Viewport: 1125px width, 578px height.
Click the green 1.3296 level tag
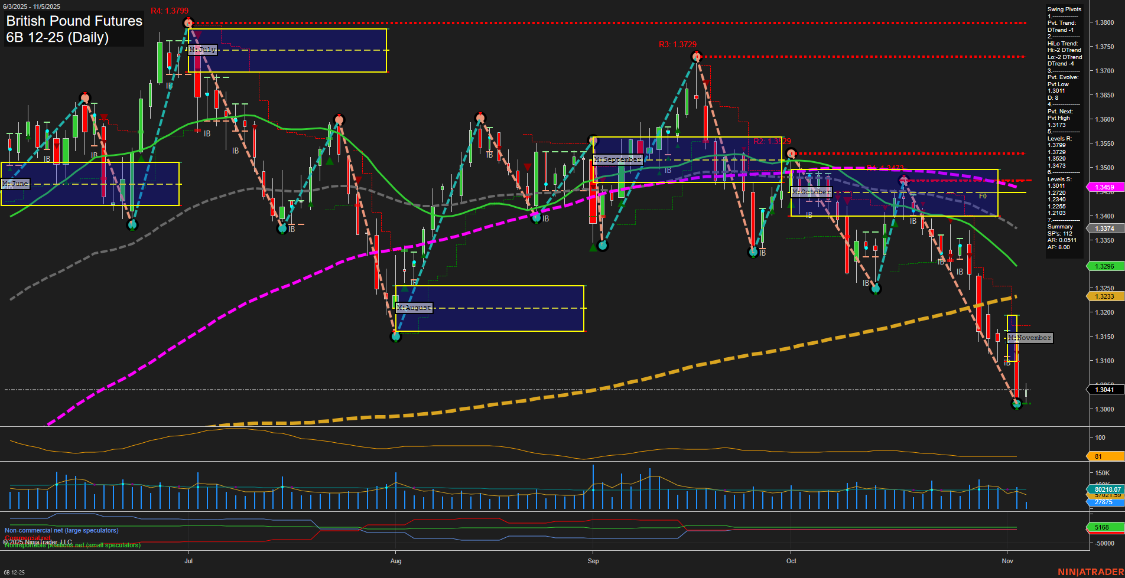pos(1104,266)
